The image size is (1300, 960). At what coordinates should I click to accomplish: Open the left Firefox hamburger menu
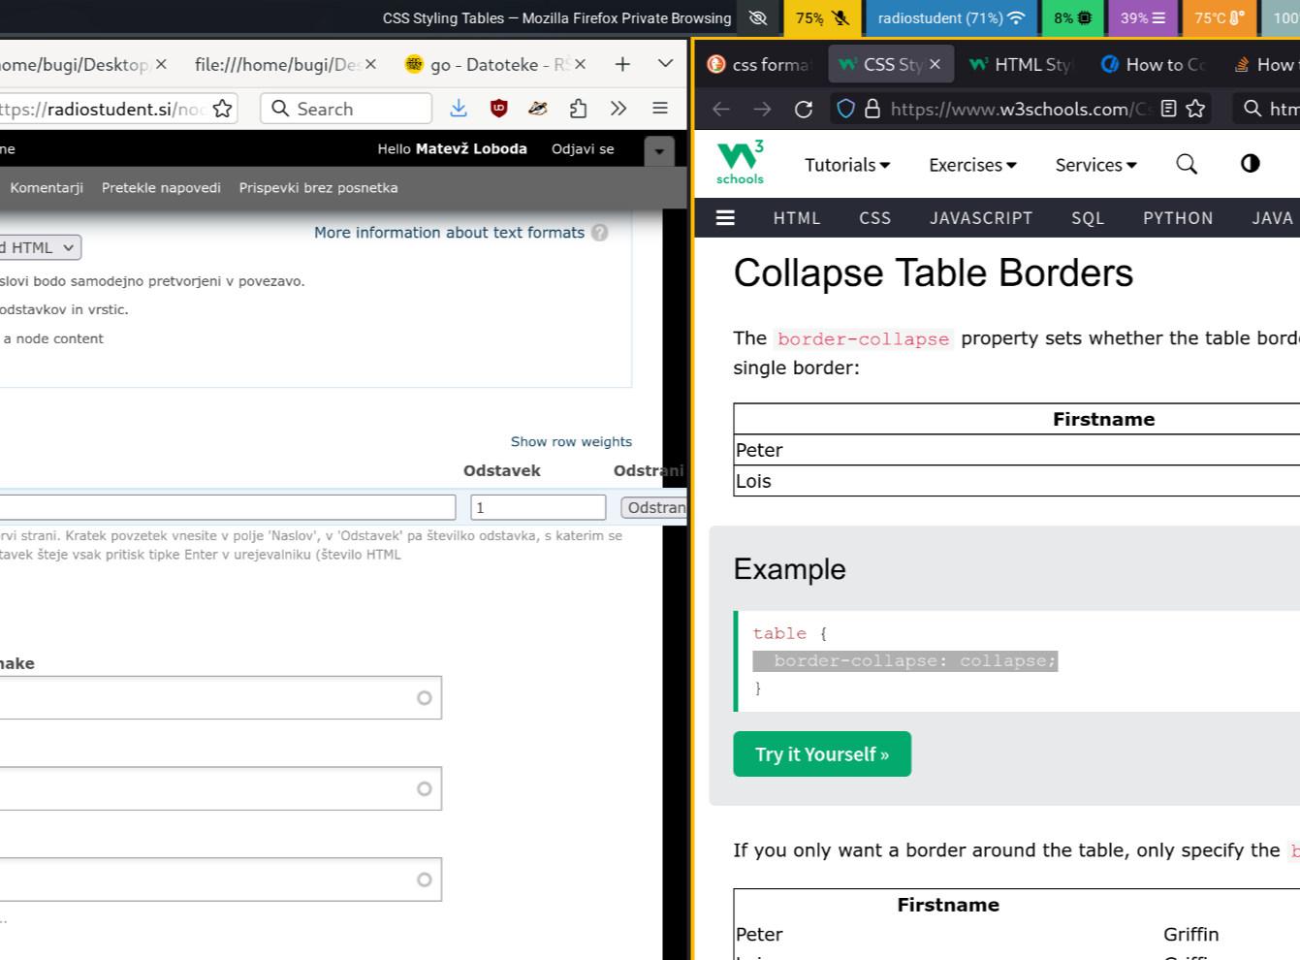[660, 109]
